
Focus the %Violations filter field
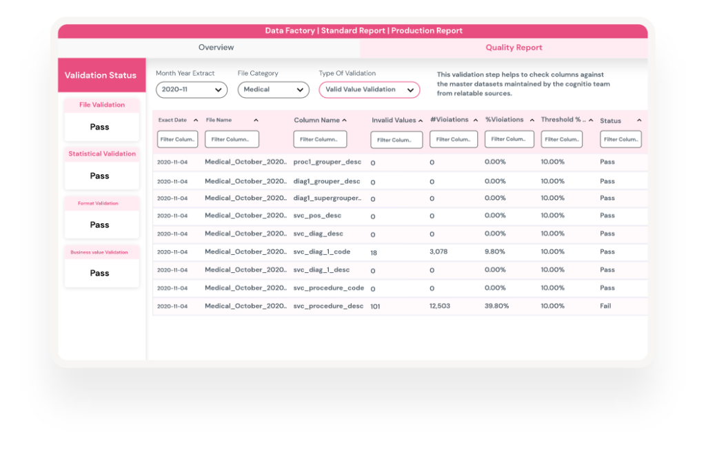click(510, 139)
